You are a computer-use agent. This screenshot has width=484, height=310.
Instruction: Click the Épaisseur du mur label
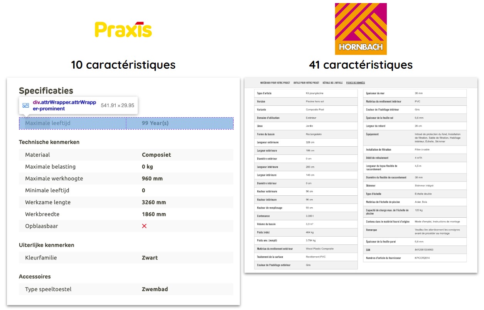[x=375, y=93]
